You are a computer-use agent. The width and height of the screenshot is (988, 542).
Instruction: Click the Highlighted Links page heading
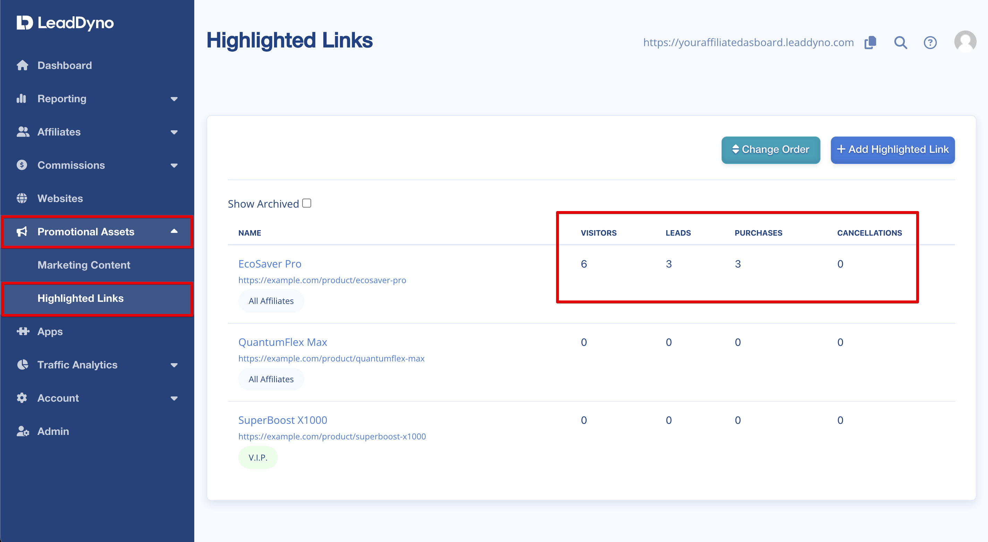(x=290, y=40)
